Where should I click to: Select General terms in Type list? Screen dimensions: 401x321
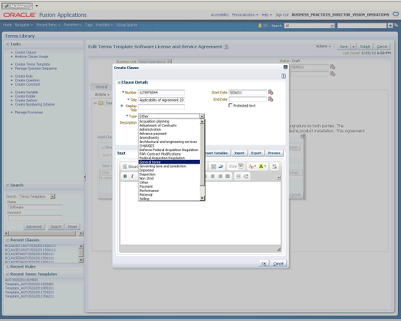[x=169, y=162]
